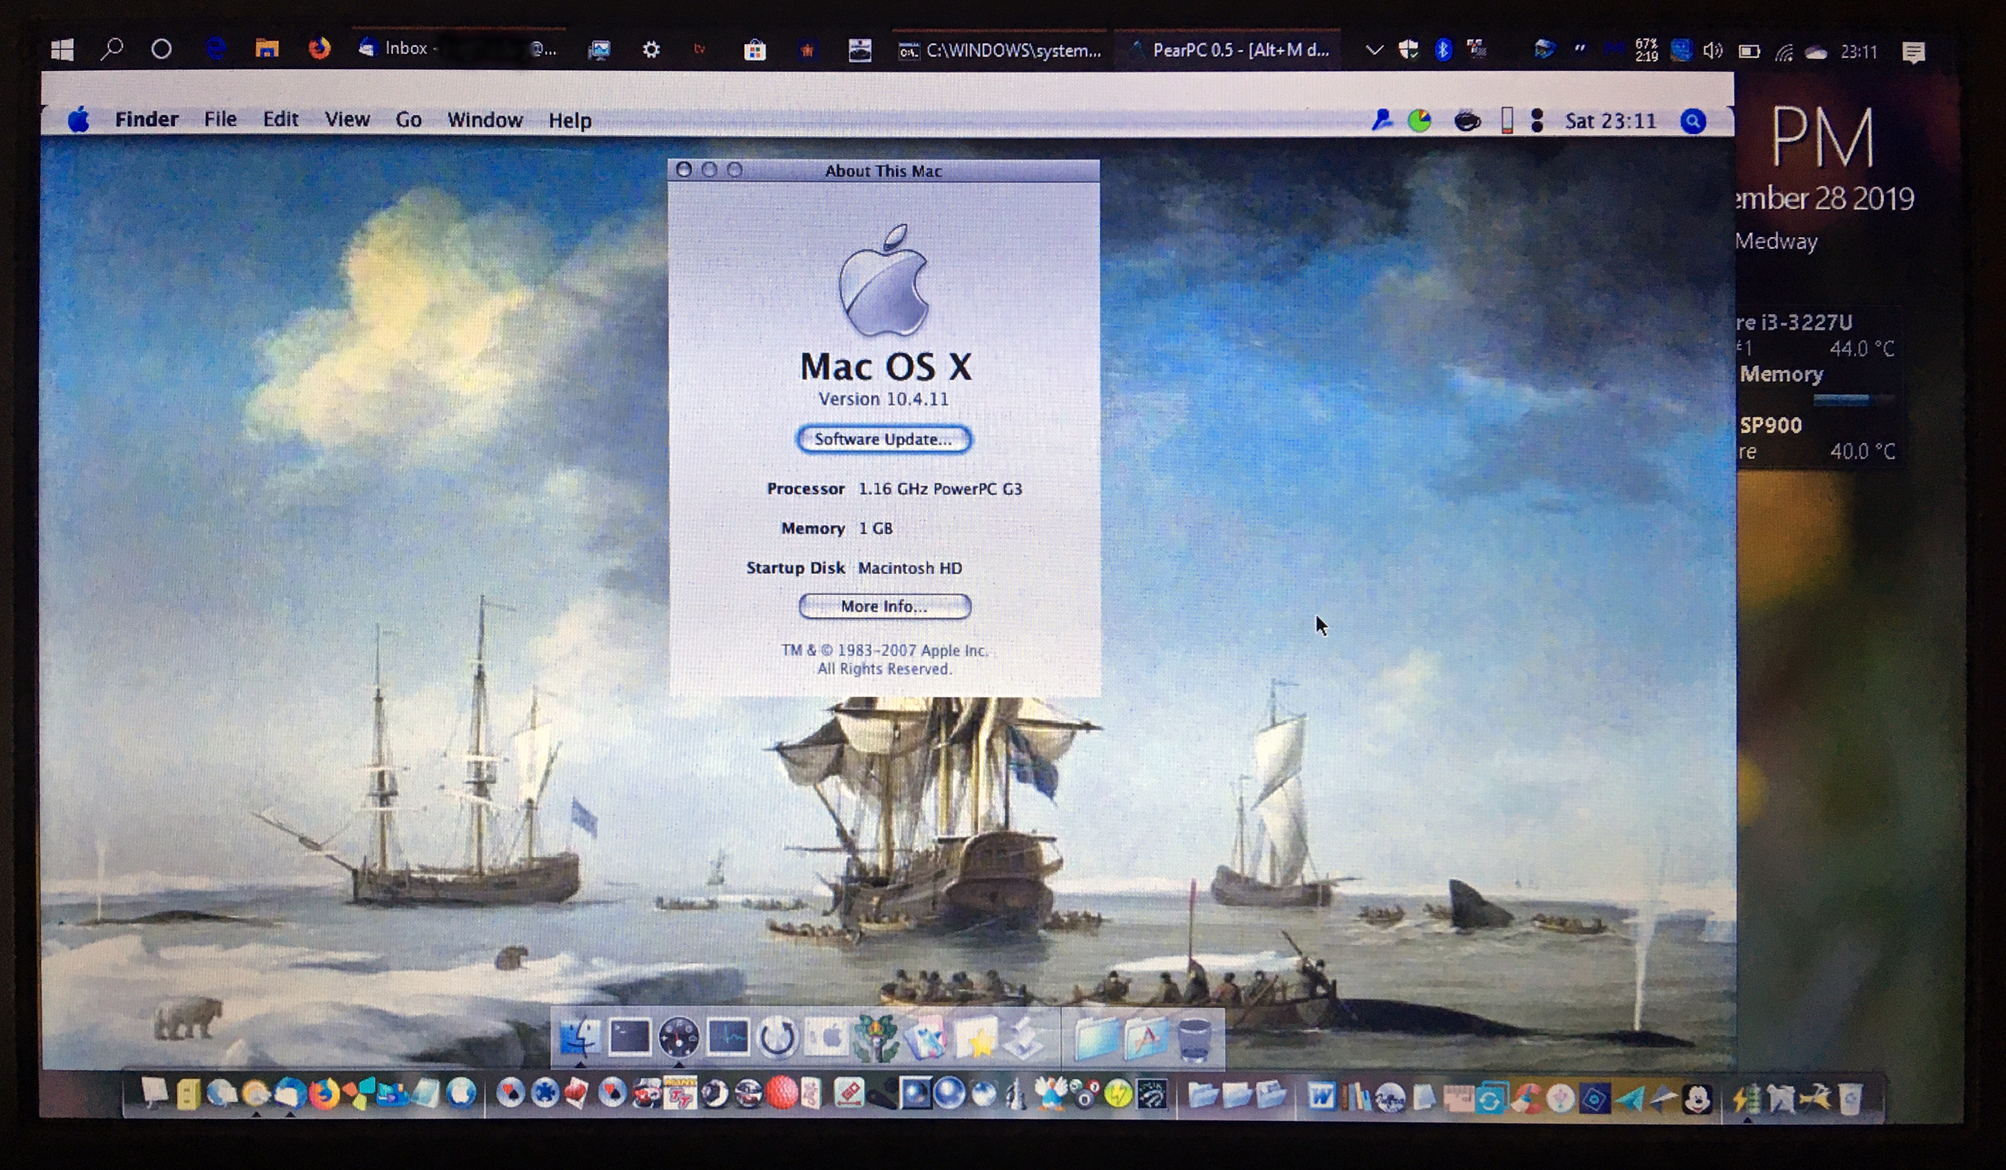Image resolution: width=2006 pixels, height=1170 pixels.
Task: Click the Windows volume speaker tray icon
Action: coord(1713,52)
